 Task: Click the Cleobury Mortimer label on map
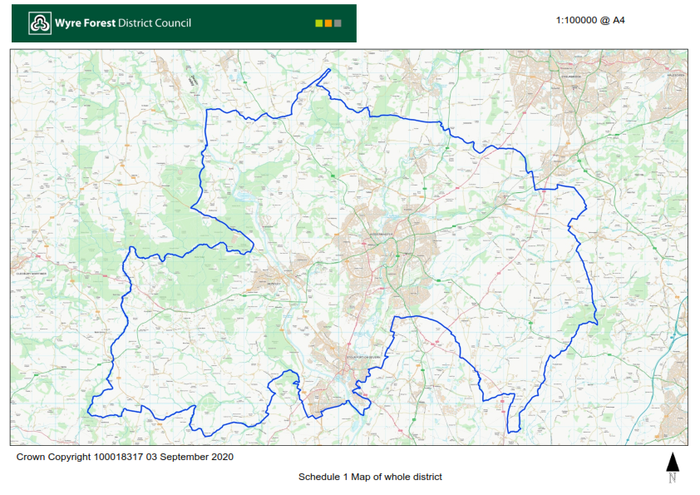point(32,274)
